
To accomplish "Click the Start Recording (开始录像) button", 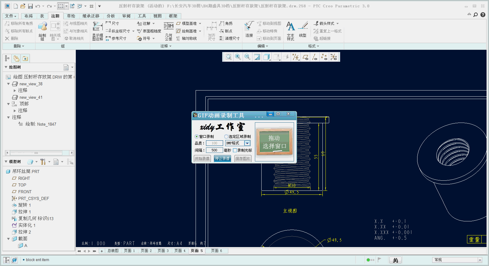I will 202,159.
